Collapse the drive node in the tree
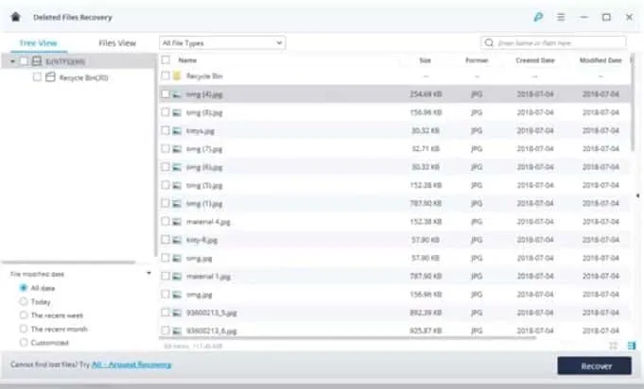The width and height of the screenshot is (644, 389). (x=12, y=61)
